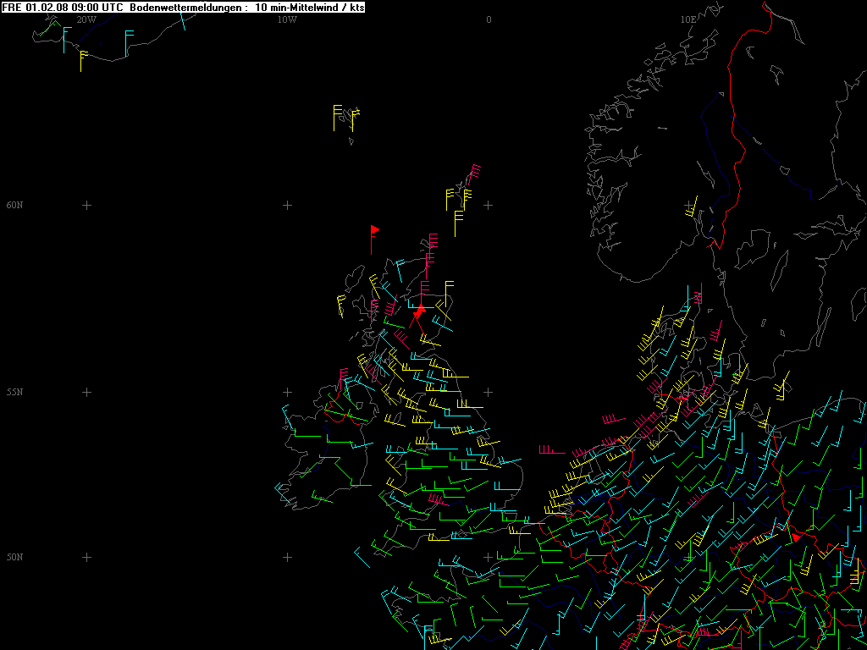
Task: Click the 60N latitude label
Action: coord(14,205)
